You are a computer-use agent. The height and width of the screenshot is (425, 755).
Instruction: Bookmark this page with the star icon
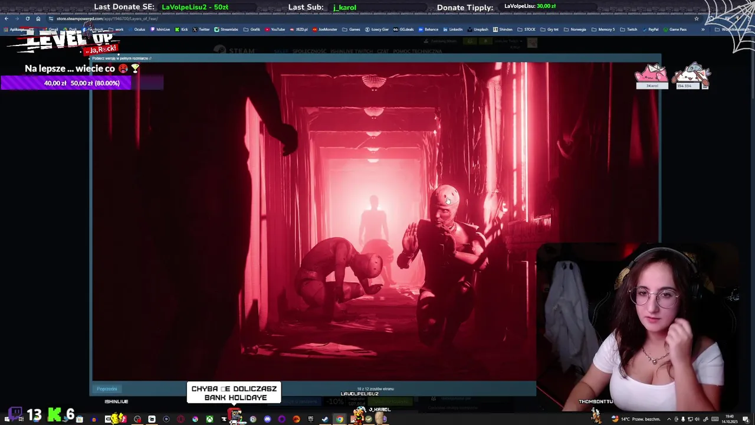[696, 18]
